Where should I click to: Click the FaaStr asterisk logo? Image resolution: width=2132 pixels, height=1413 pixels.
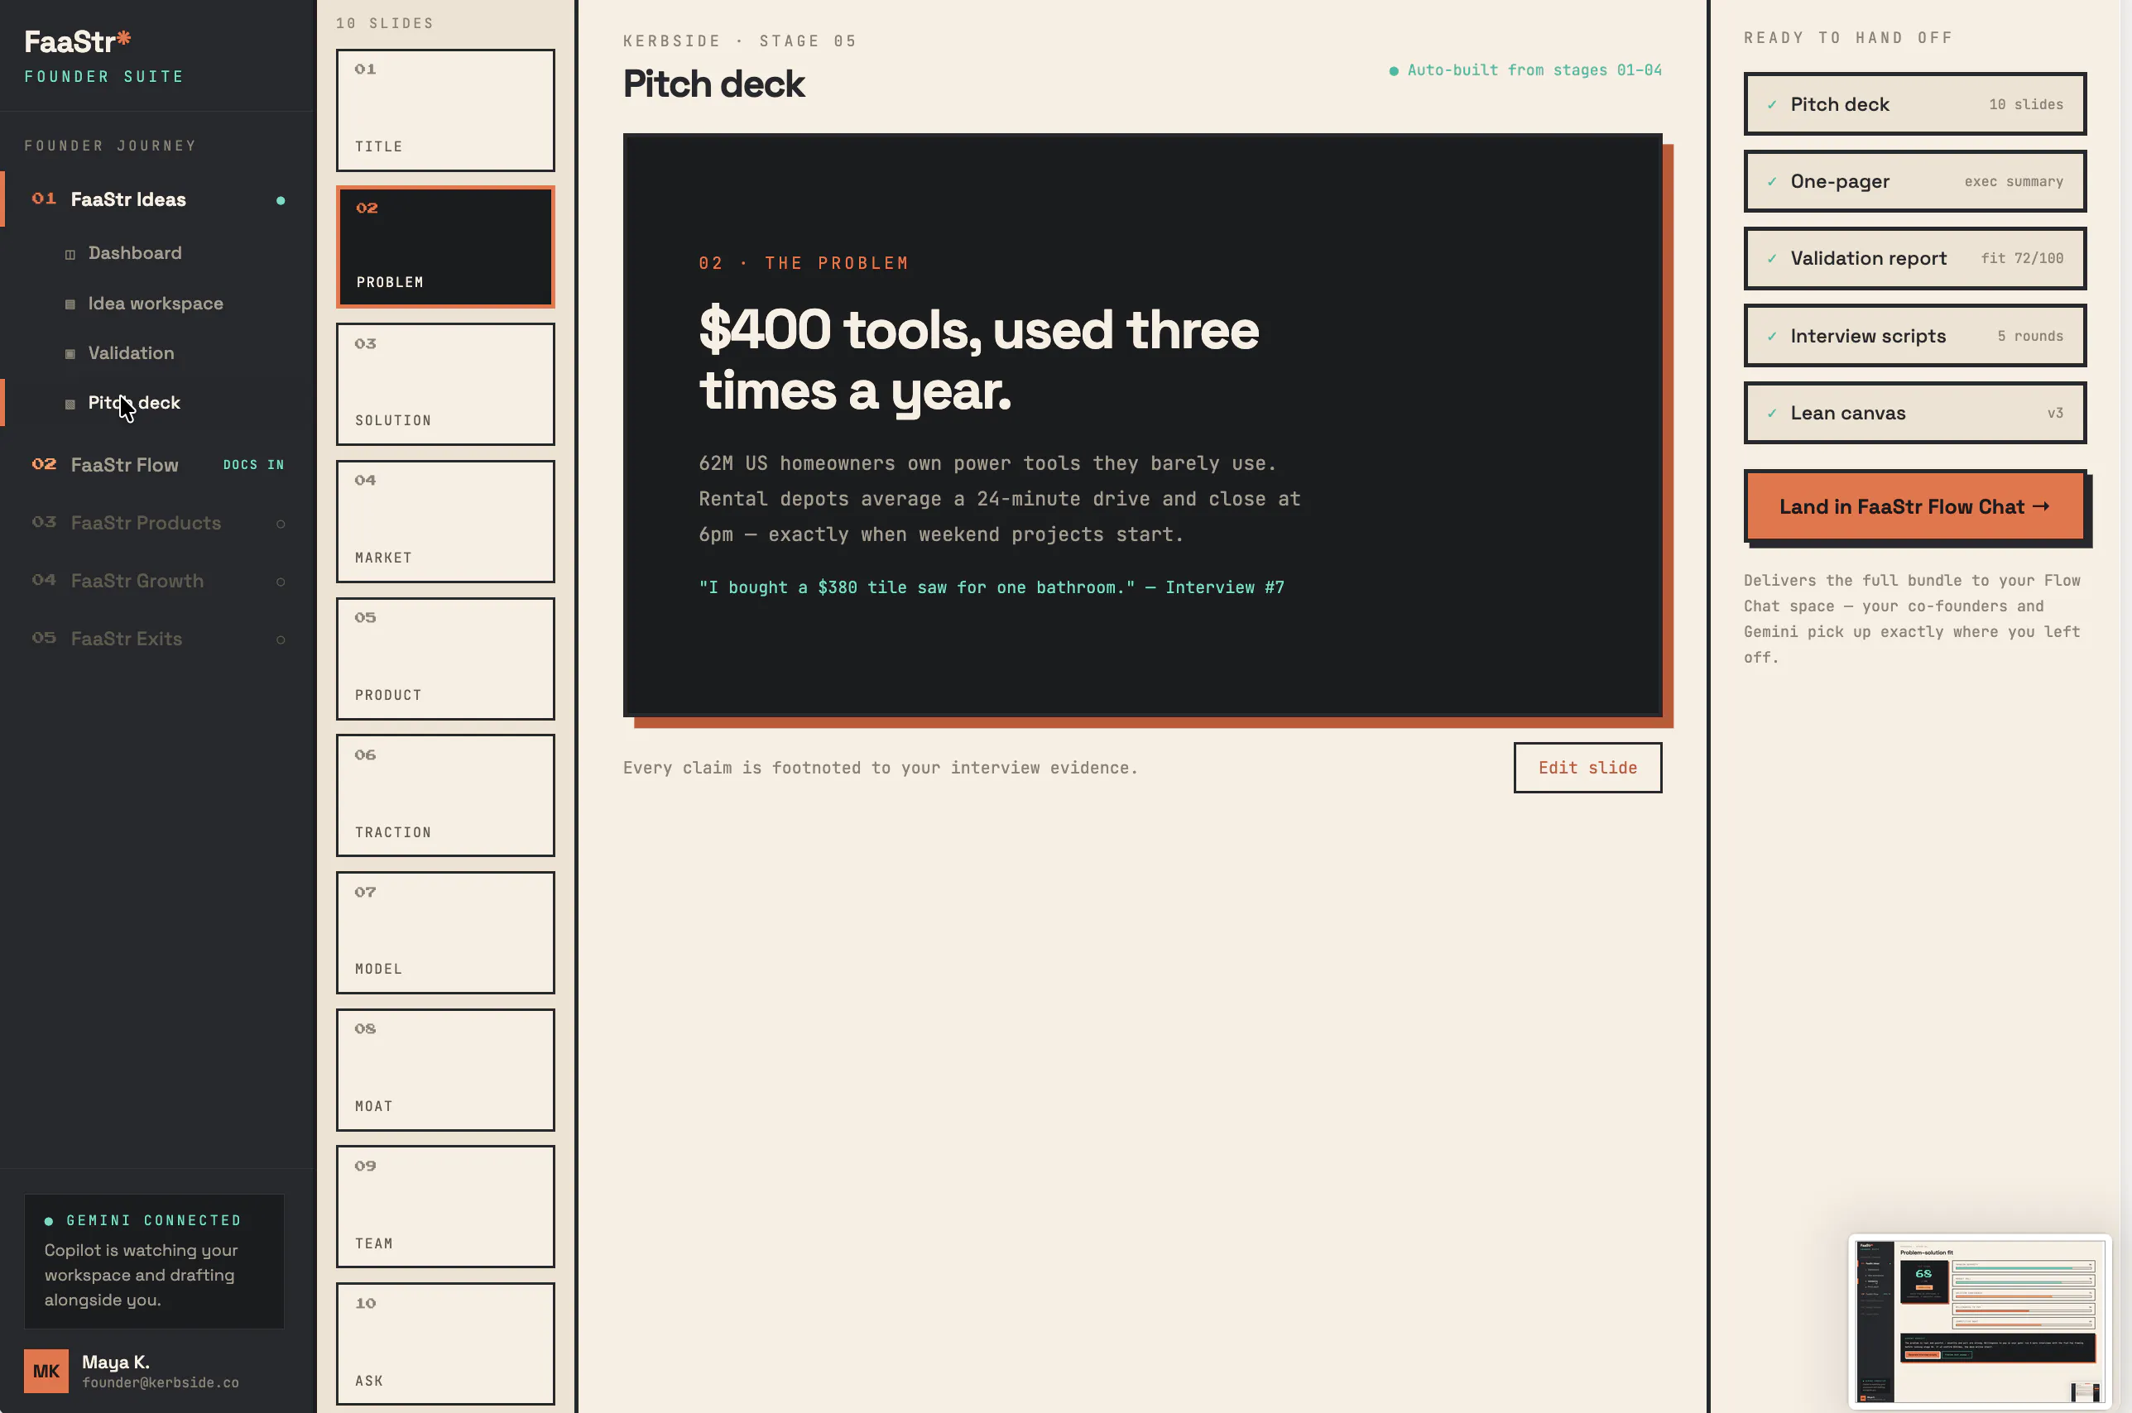tap(79, 41)
